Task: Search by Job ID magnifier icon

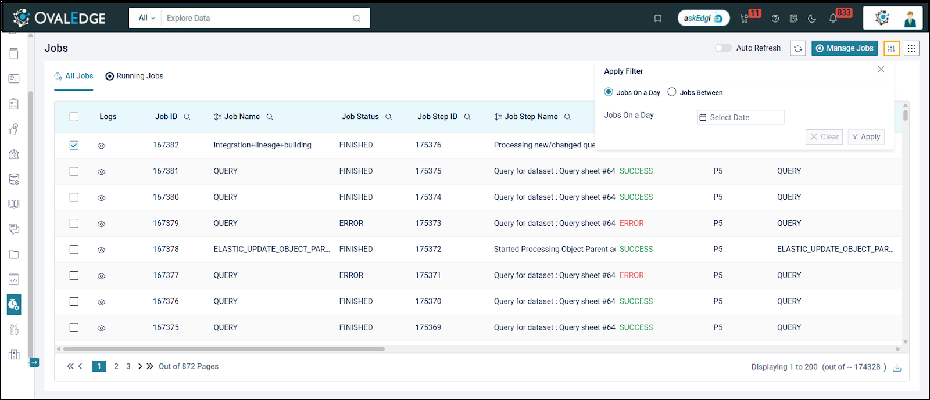Action: pos(187,117)
